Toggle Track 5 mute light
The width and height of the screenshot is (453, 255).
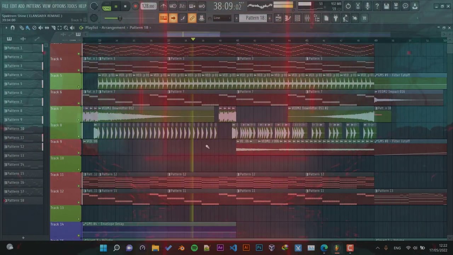pyautogui.click(x=79, y=87)
